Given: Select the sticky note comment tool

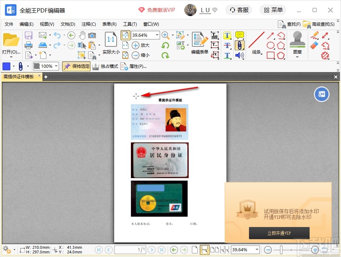Looking at the screenshot, I should pos(240,35).
